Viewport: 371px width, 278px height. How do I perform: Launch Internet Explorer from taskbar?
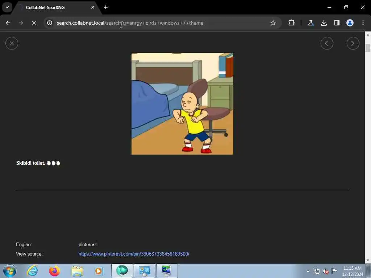click(x=32, y=271)
